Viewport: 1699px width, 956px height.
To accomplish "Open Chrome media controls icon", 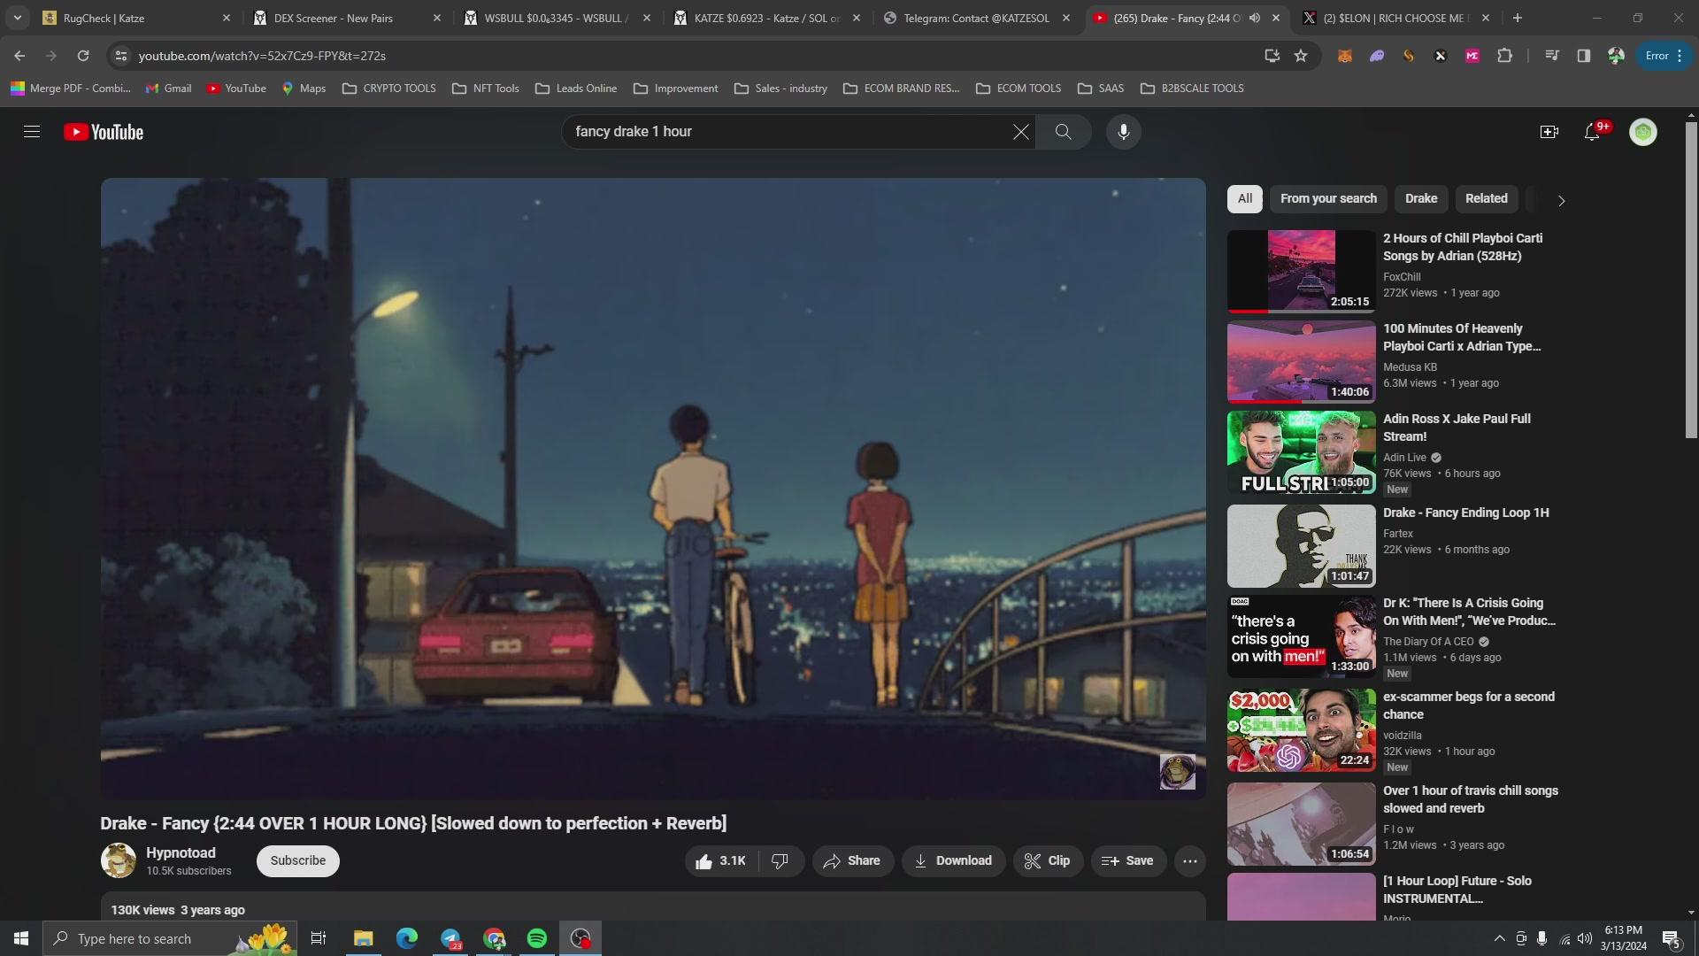I will [1552, 56].
